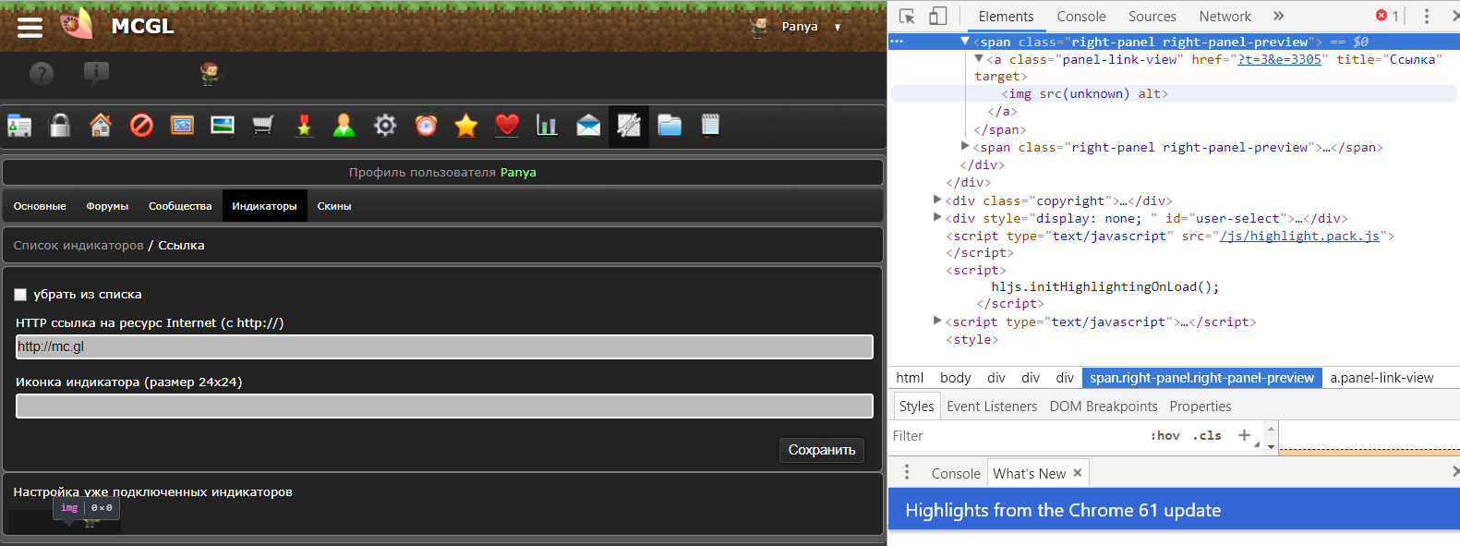Open the landscape image icon

(x=223, y=126)
